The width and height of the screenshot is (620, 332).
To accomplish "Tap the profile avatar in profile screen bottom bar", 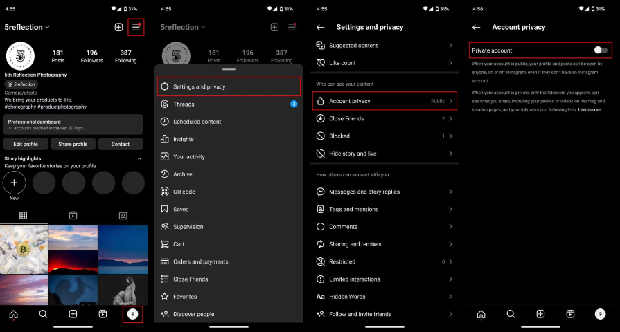I will point(132,314).
